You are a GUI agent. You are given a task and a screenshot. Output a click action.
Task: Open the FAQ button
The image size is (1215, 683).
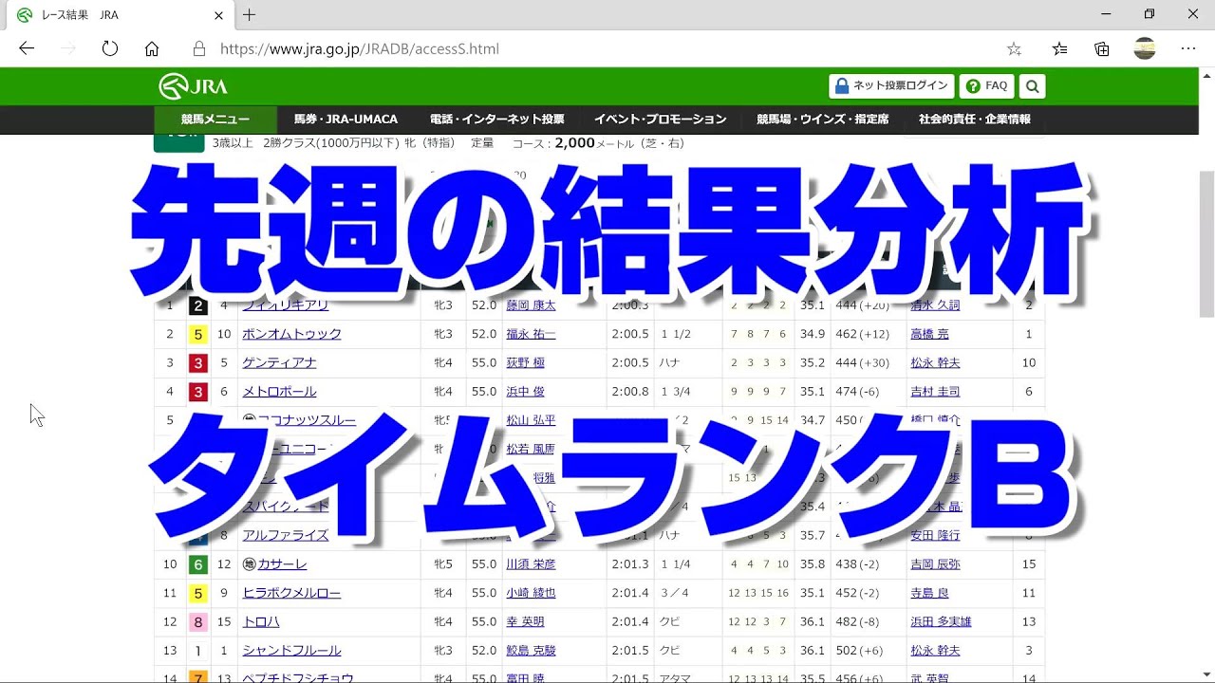click(x=986, y=86)
